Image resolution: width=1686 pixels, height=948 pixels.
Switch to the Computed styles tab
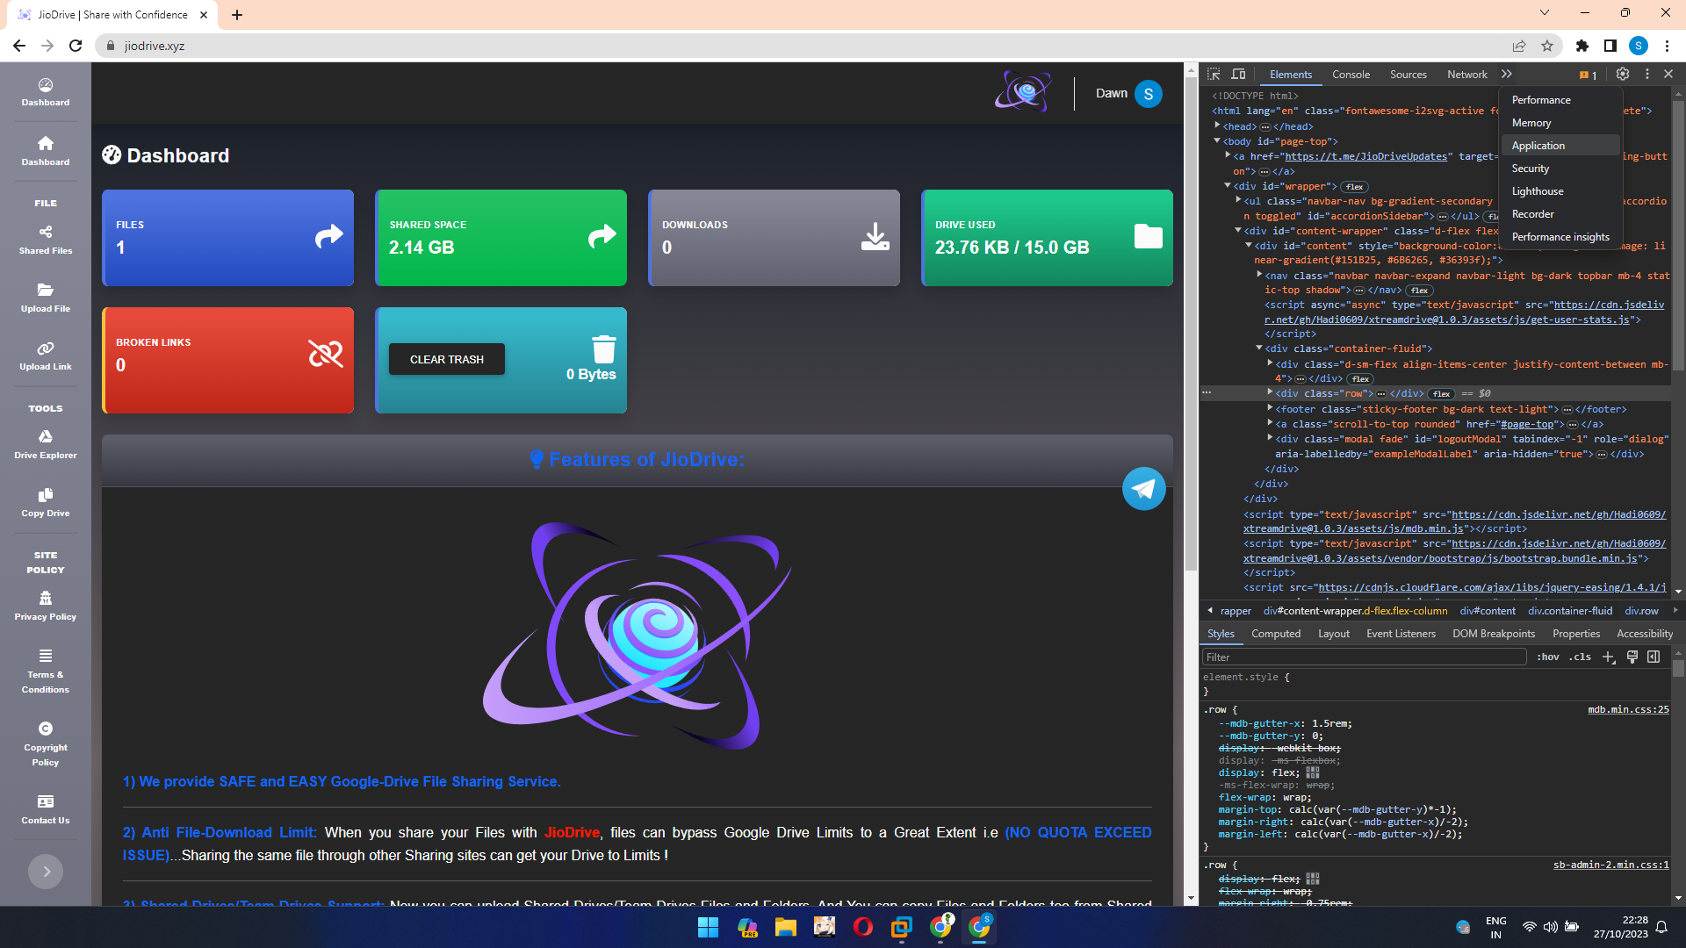coord(1276,634)
